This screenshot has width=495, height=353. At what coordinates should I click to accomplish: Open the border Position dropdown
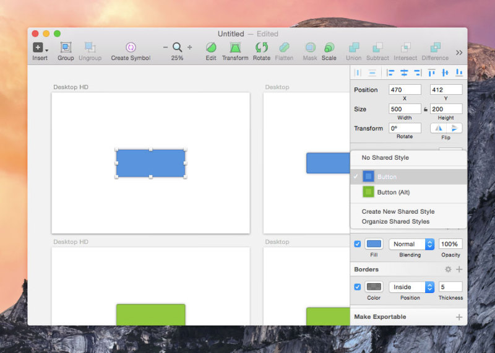pyautogui.click(x=411, y=287)
